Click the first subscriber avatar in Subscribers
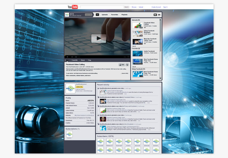Viewport: 228px width, 158px height. (x=101, y=142)
